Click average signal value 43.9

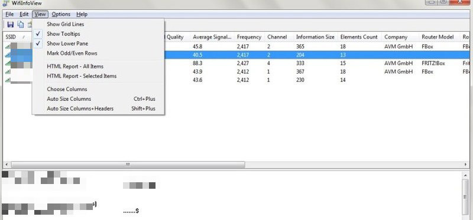click(x=197, y=72)
